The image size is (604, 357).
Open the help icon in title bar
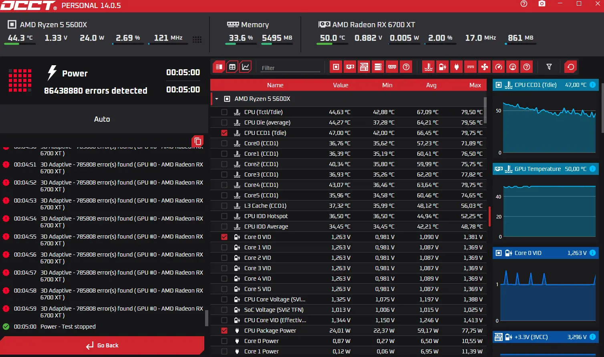(x=524, y=4)
